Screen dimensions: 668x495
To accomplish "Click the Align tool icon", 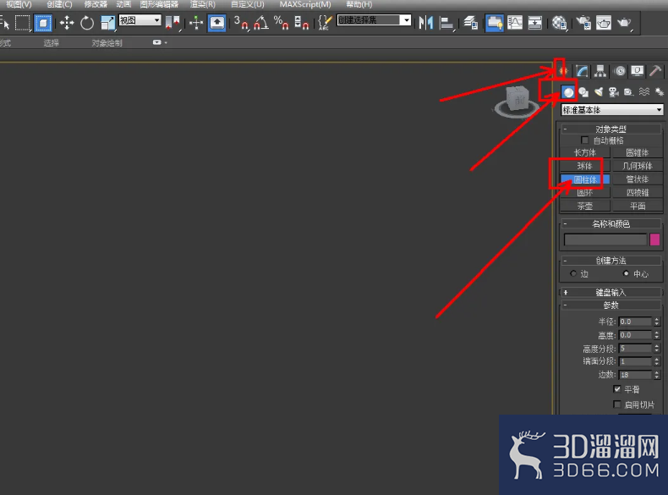I will (446, 22).
